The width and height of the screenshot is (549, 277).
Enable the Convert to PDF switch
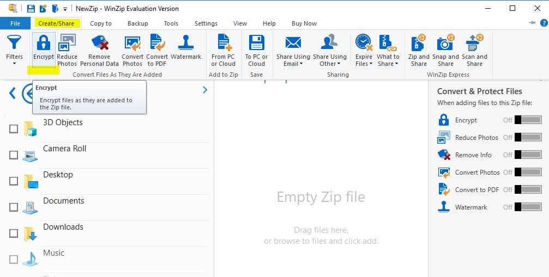pyautogui.click(x=528, y=190)
